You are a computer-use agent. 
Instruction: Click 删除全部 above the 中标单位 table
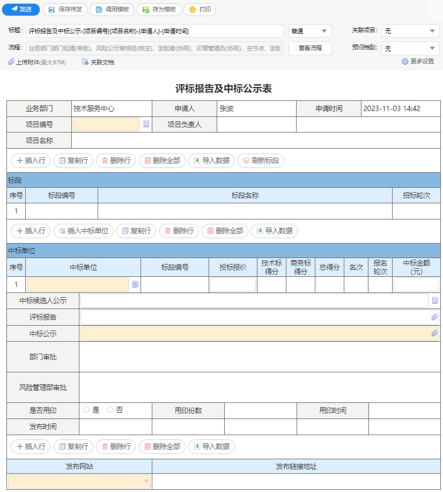pyautogui.click(x=225, y=231)
